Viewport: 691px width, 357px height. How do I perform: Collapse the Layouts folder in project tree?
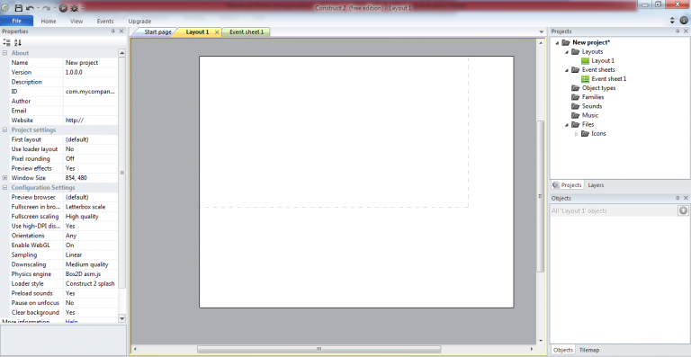(x=567, y=52)
